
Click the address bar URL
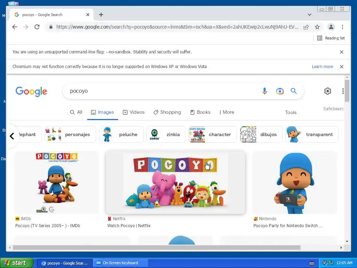coord(177,27)
